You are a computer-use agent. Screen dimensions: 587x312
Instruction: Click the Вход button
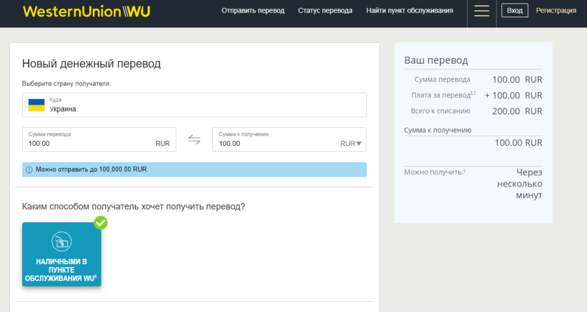click(515, 10)
